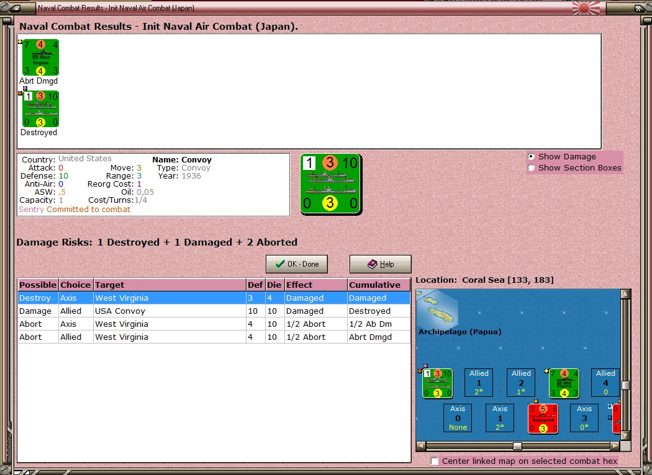The height and width of the screenshot is (475, 652).
Task: Select the BB West Virginia counter in results list
Action: pyautogui.click(x=40, y=57)
